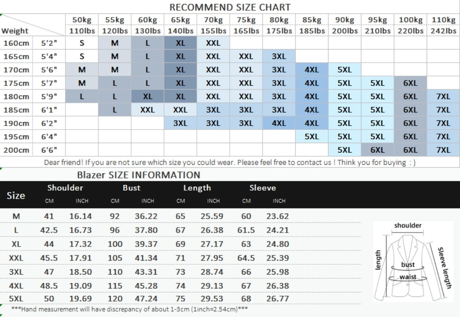This screenshot has width=460, height=317.
Task: Click the "Dear friend" contact note text
Action: (230, 163)
